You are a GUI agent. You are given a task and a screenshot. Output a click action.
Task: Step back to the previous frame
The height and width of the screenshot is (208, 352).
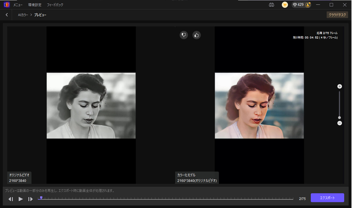click(x=11, y=199)
